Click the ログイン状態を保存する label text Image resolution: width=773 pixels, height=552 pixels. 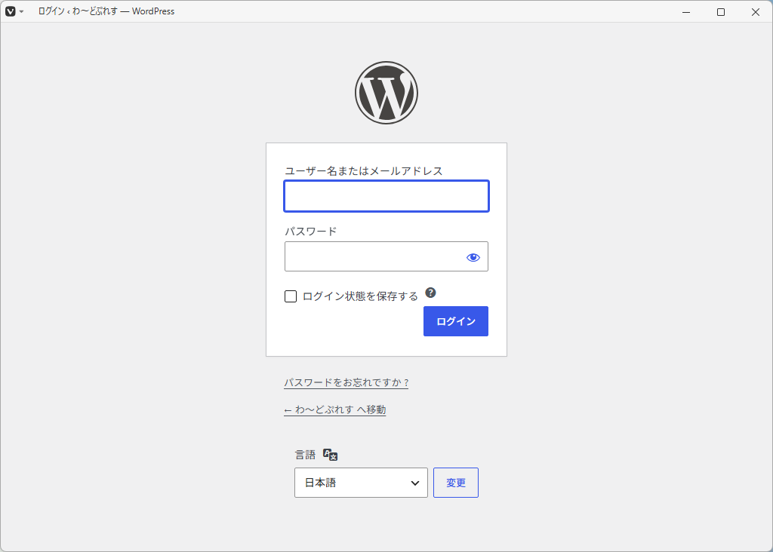(360, 296)
